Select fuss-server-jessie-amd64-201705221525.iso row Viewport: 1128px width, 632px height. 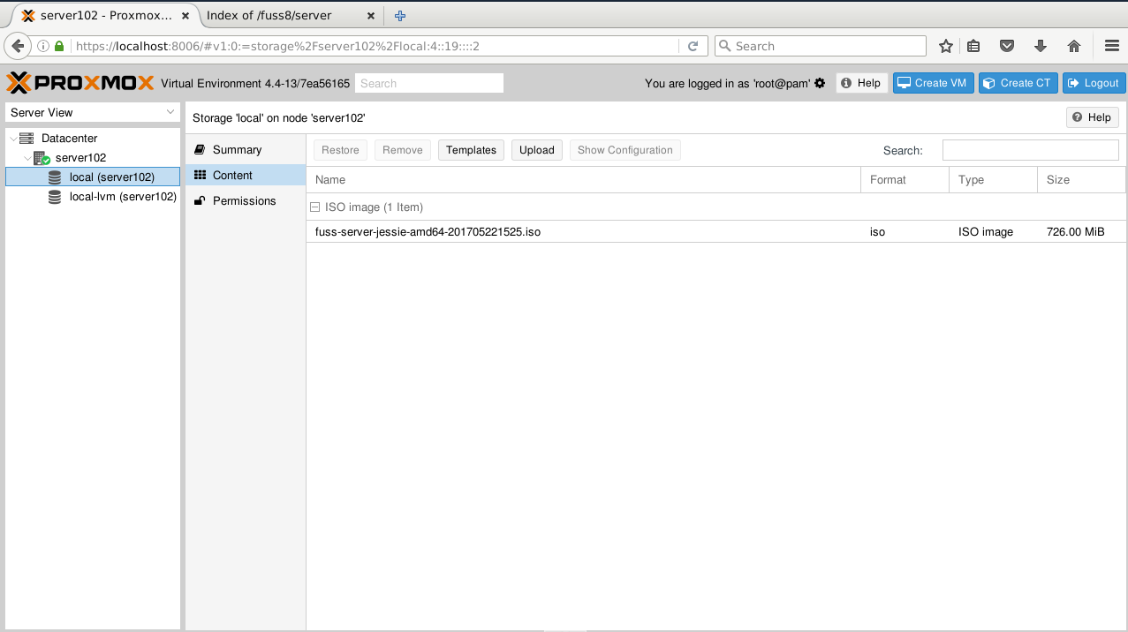[715, 231]
